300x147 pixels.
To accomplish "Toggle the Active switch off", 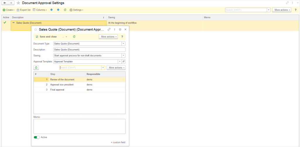I will [37, 137].
